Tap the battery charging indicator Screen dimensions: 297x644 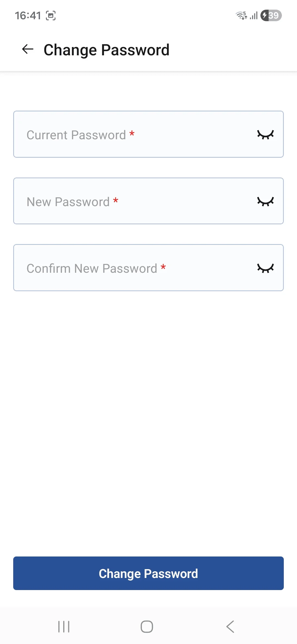[x=271, y=15]
